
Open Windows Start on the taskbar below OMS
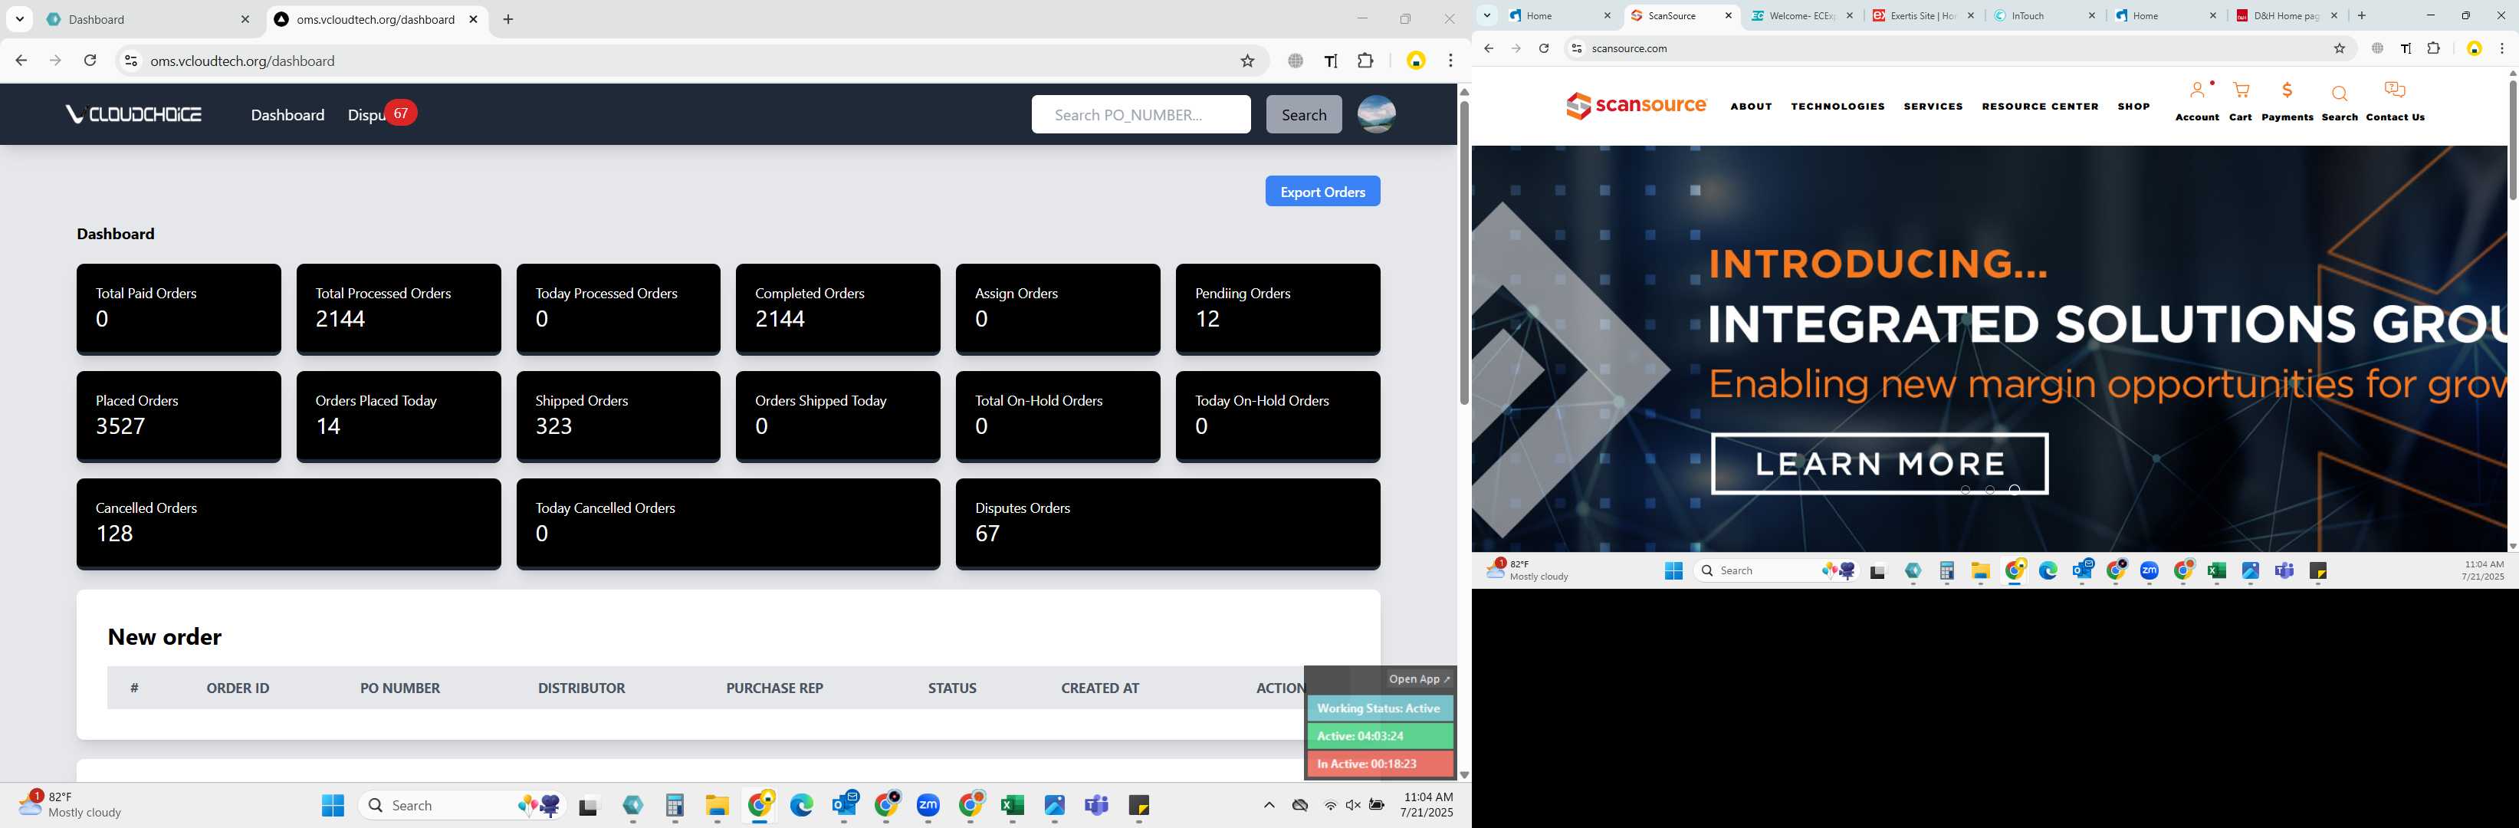(333, 806)
